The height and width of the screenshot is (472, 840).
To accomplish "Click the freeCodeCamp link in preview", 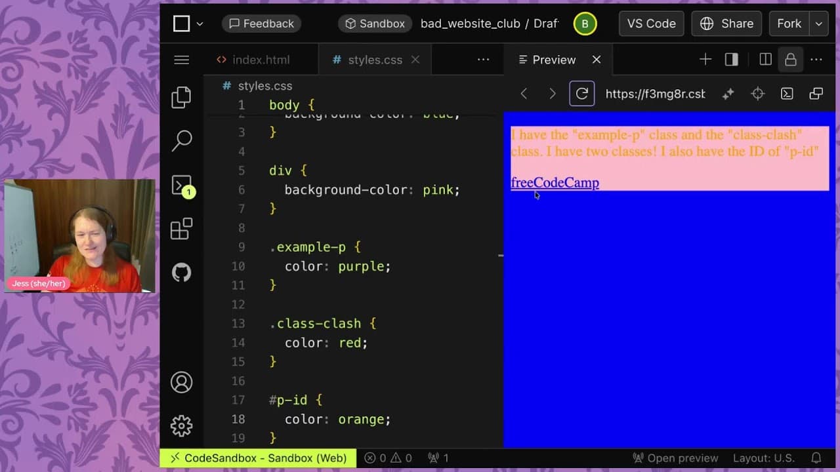I will (555, 182).
